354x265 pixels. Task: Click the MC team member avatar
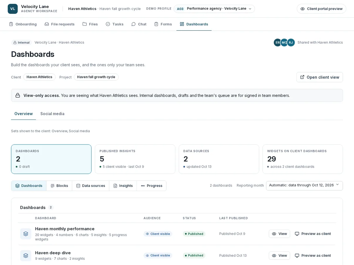(x=284, y=42)
